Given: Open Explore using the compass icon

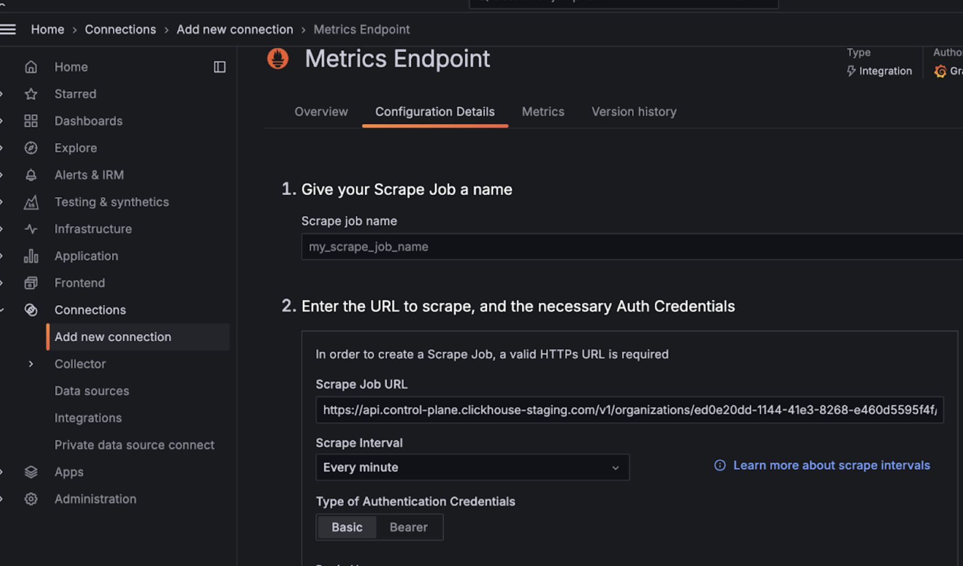Looking at the screenshot, I should (x=31, y=147).
